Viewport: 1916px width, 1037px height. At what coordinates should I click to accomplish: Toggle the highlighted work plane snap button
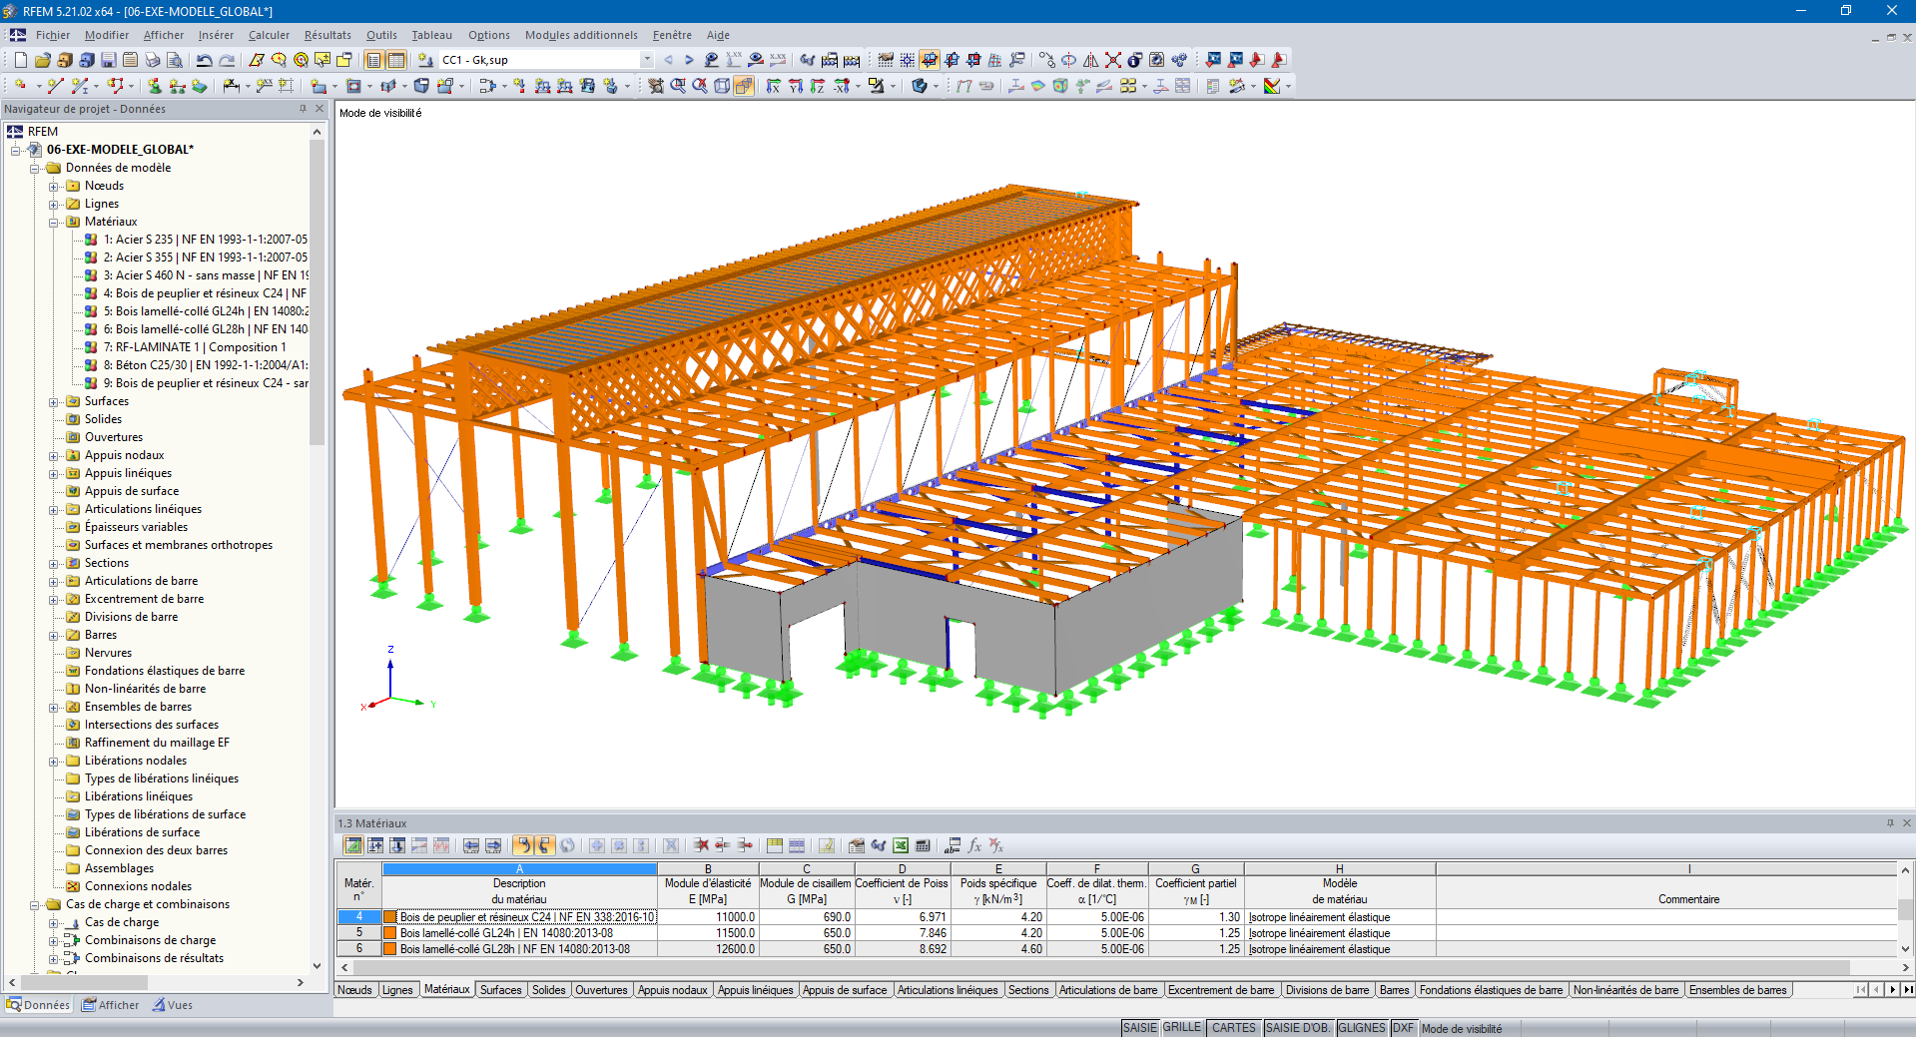pyautogui.click(x=930, y=60)
